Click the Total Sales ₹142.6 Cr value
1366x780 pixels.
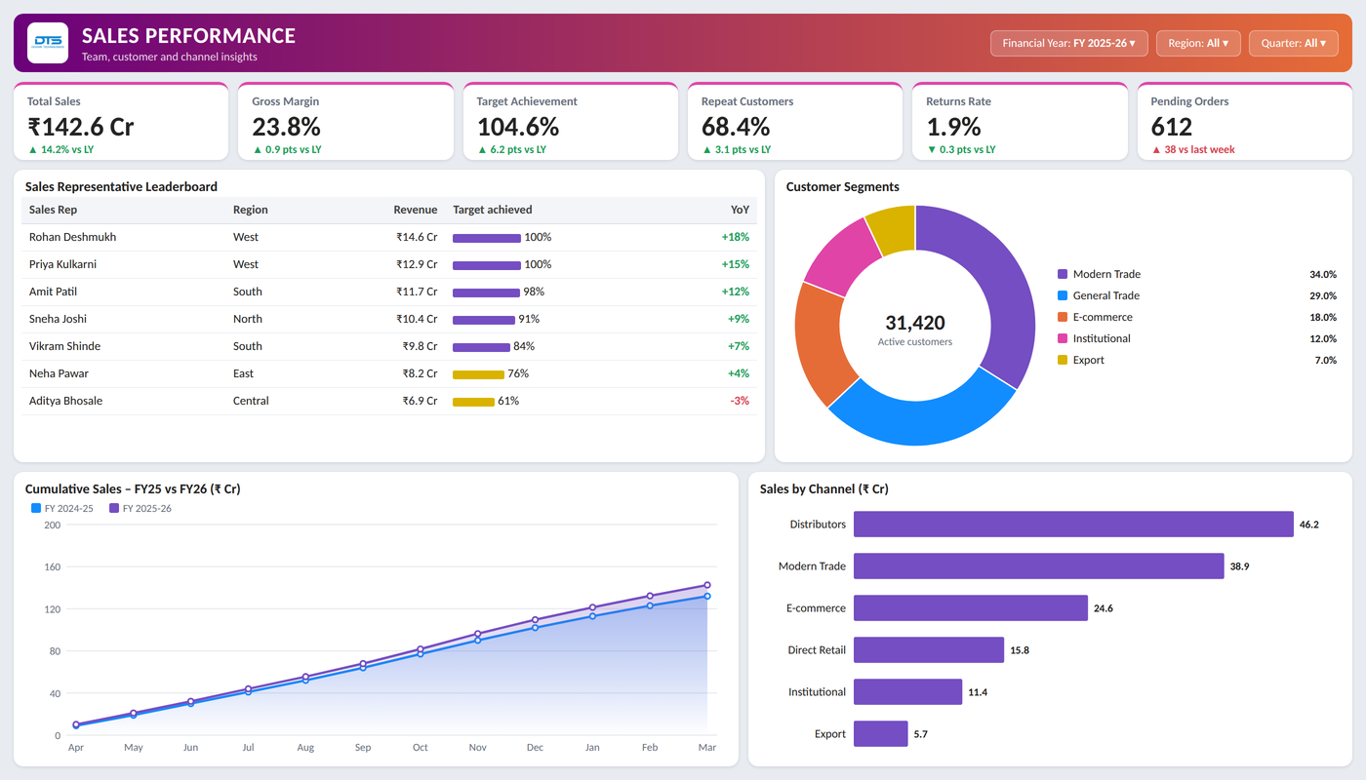click(81, 127)
